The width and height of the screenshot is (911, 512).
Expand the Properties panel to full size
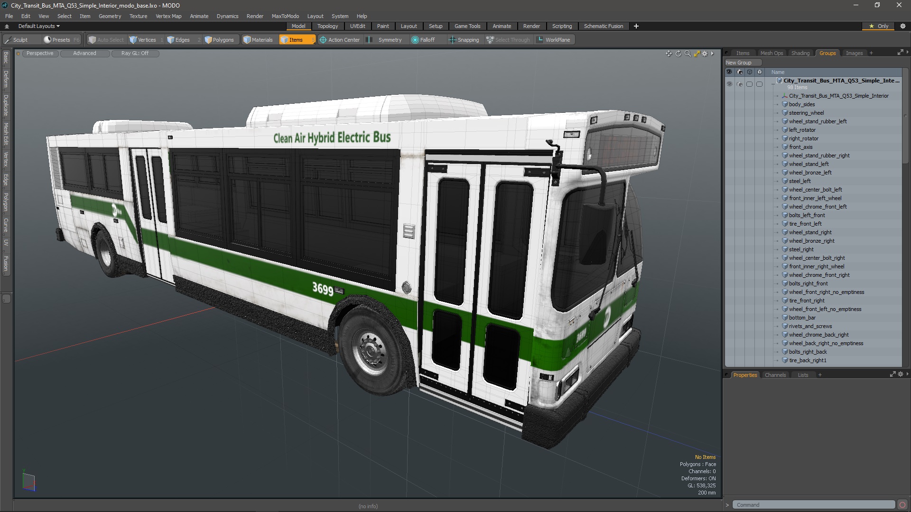coord(892,375)
